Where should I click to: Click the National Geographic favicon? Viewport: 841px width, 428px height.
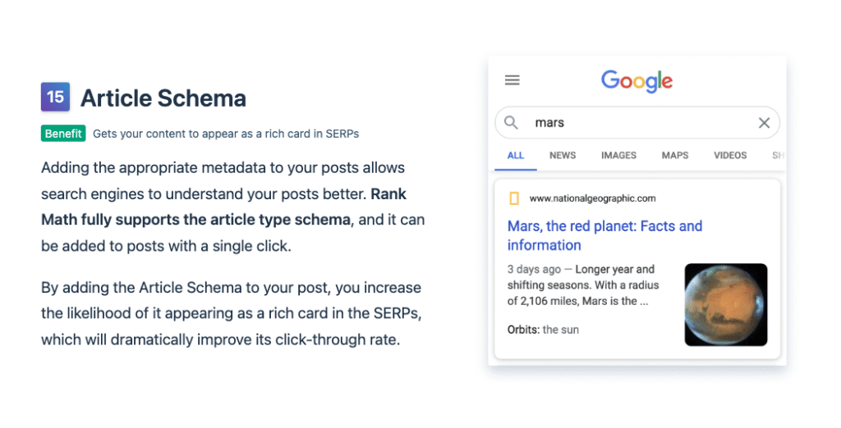(514, 198)
